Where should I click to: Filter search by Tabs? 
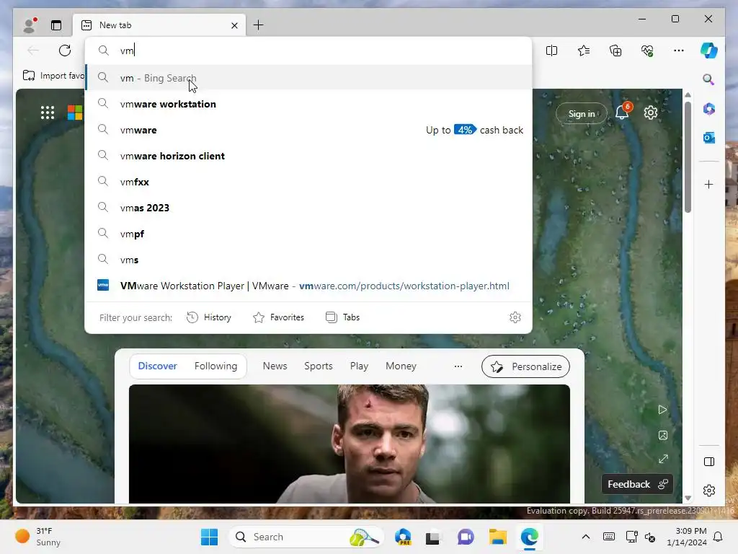click(x=342, y=317)
